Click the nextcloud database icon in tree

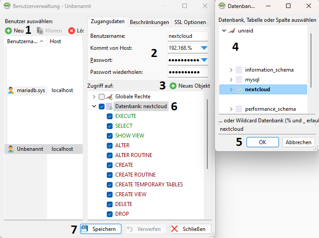[239, 89]
